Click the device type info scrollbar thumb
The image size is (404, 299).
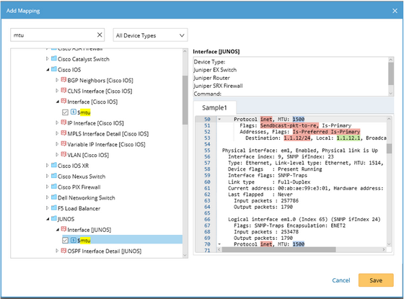pyautogui.click(x=391, y=73)
